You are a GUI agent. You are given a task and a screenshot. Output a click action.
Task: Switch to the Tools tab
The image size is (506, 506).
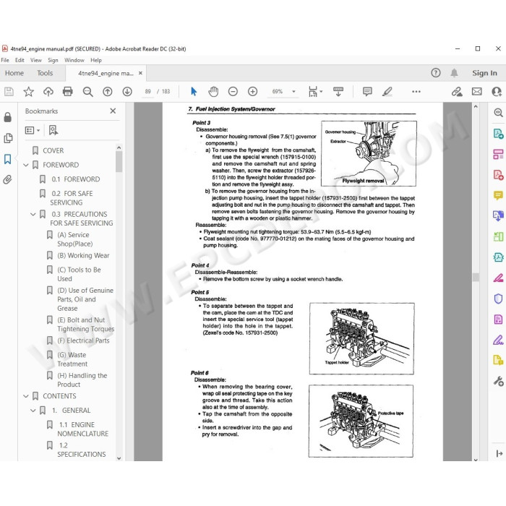pos(45,73)
